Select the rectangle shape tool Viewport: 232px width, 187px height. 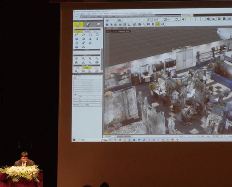pyautogui.click(x=90, y=35)
